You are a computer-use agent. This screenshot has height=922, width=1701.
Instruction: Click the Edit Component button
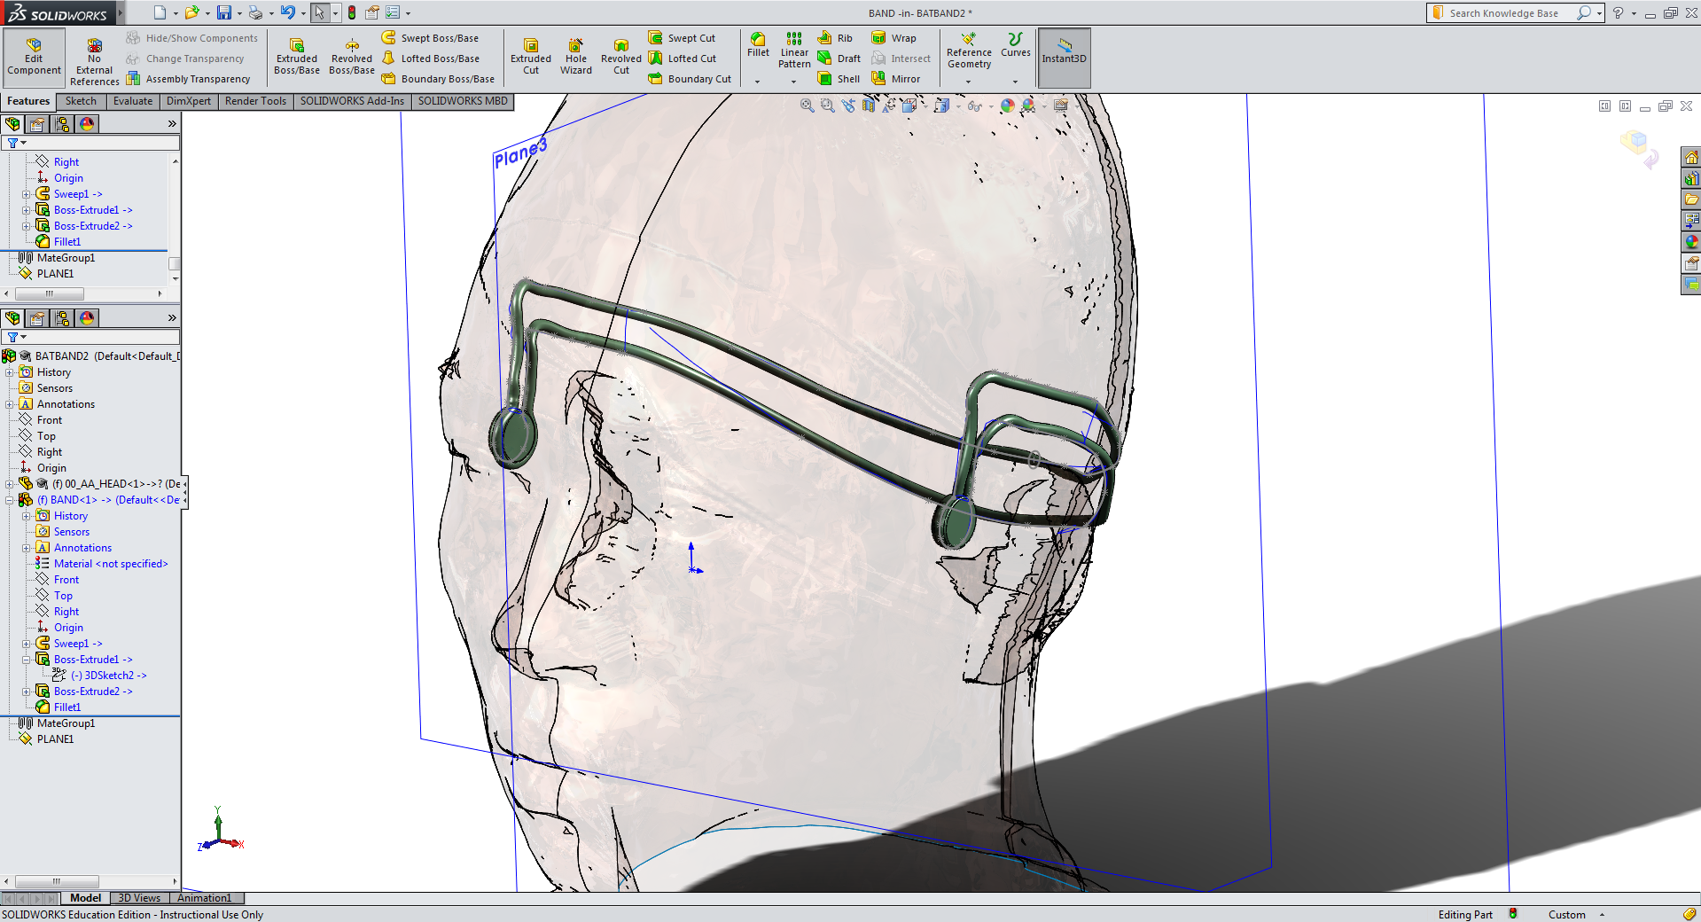click(34, 58)
